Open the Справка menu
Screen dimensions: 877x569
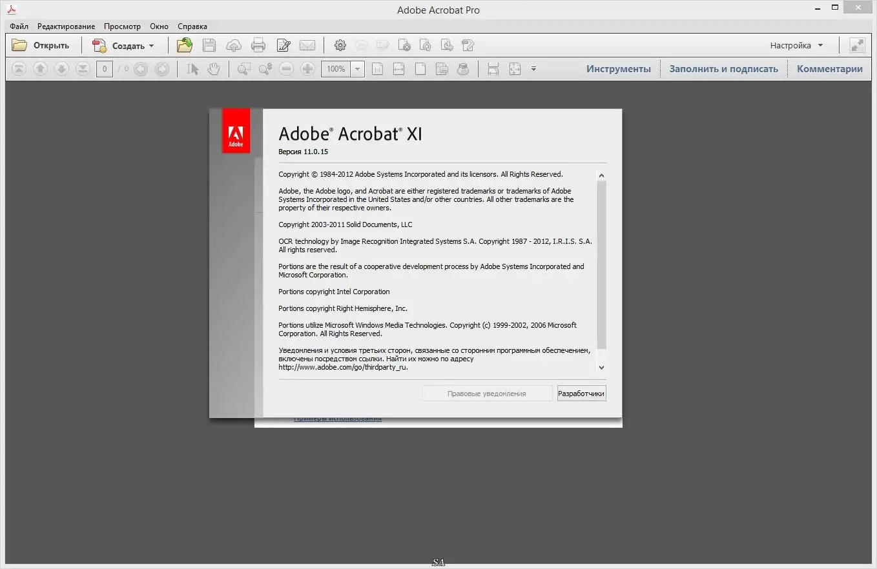coord(192,26)
